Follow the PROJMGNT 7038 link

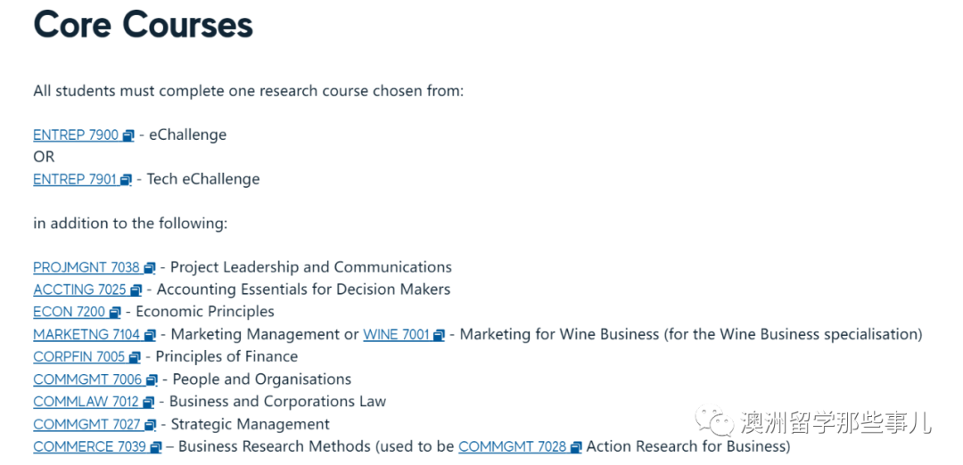[x=86, y=267]
